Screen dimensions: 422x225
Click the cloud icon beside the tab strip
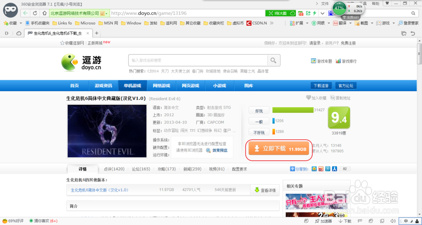19,33
